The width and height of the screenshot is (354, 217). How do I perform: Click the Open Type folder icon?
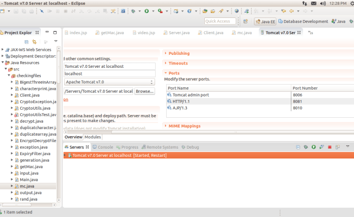click(x=205, y=11)
